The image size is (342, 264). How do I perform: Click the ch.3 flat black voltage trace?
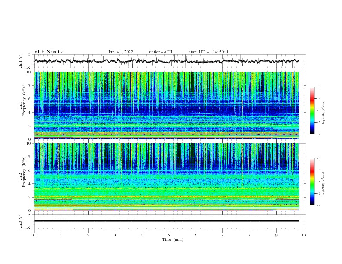click(167, 221)
